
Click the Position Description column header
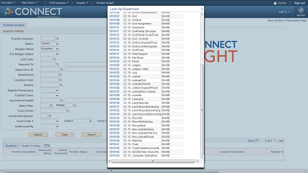point(24,152)
